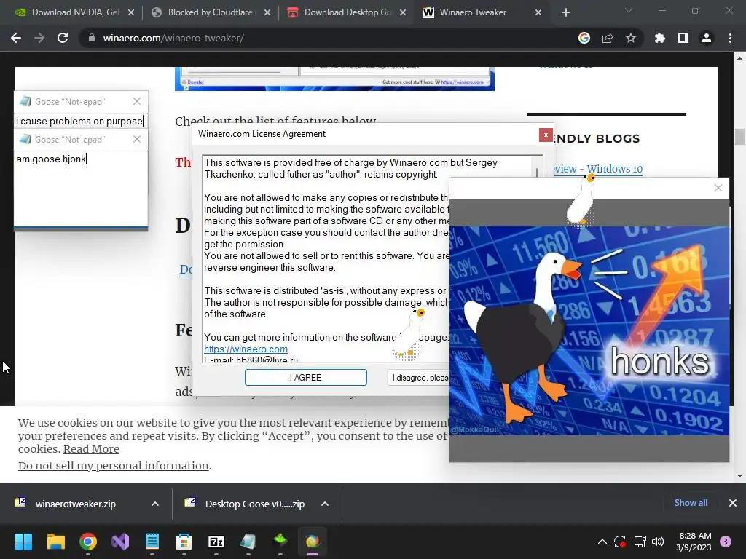
Task: Click I AGREE in license dialog
Action: pyautogui.click(x=305, y=378)
